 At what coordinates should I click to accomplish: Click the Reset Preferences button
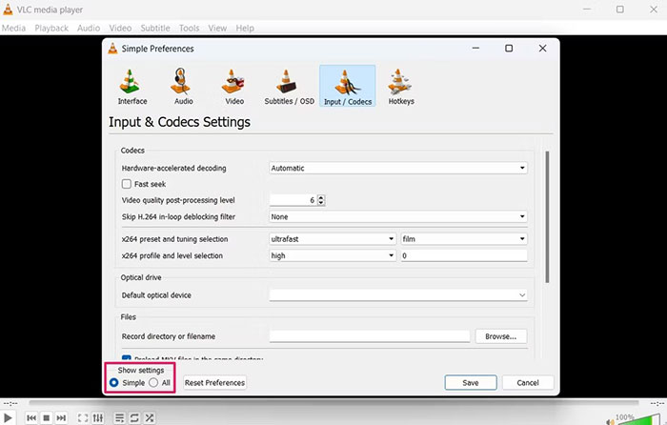click(214, 382)
